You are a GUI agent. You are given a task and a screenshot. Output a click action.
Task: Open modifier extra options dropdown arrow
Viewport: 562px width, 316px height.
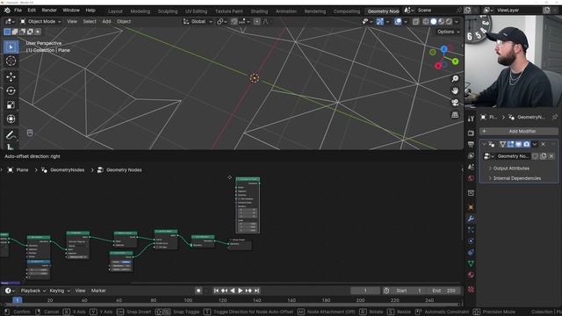[535, 144]
